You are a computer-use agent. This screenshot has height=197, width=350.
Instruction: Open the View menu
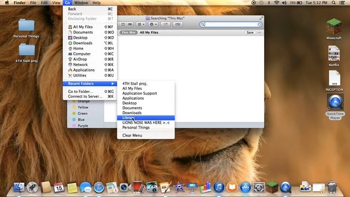point(56,3)
